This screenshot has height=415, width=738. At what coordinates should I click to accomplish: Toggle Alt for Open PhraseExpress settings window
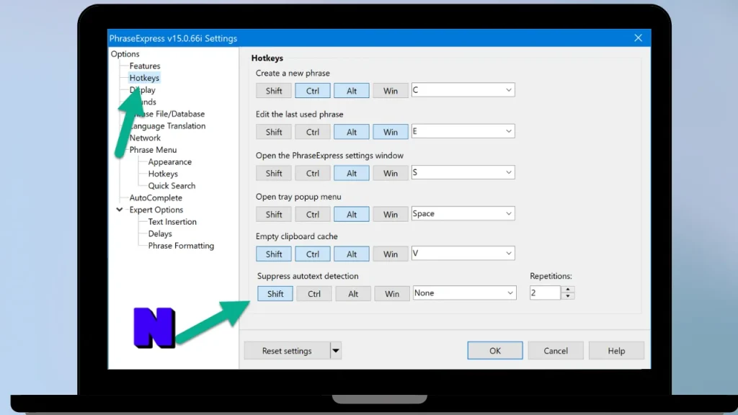click(352, 173)
